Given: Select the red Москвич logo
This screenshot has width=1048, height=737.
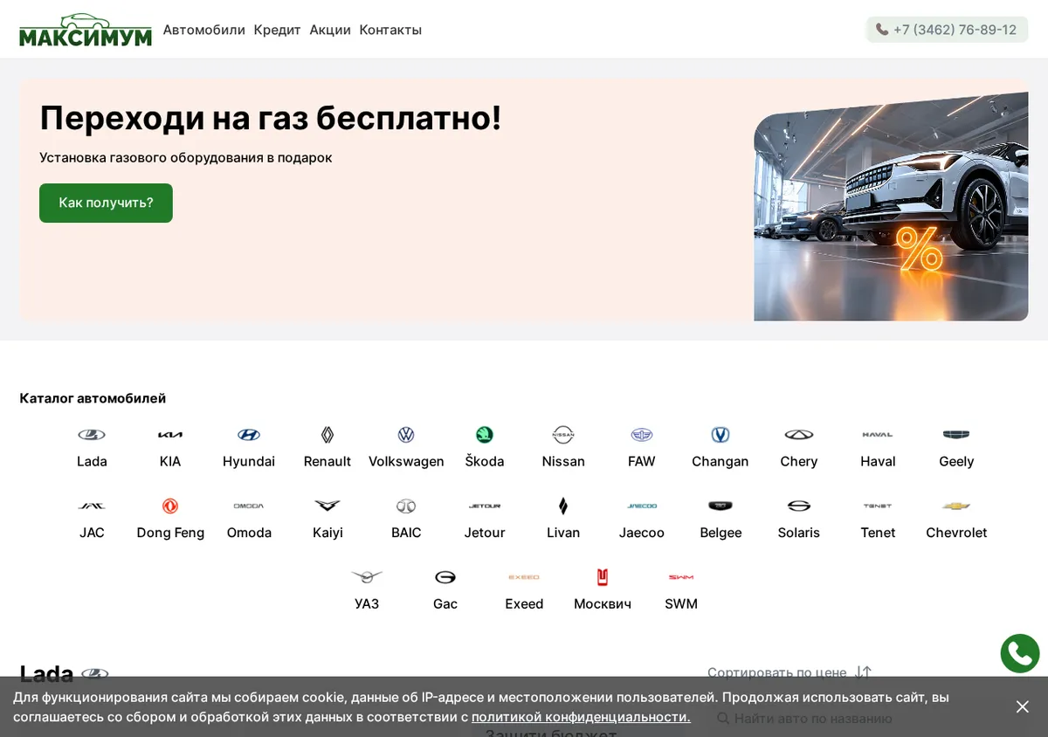Looking at the screenshot, I should (603, 577).
